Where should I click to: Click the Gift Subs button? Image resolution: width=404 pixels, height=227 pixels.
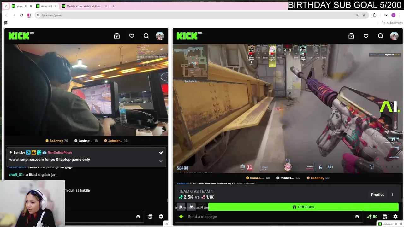point(303,207)
